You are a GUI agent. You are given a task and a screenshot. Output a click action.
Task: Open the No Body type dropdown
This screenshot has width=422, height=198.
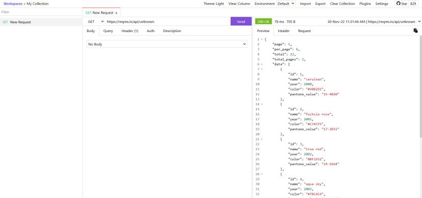pos(167,44)
